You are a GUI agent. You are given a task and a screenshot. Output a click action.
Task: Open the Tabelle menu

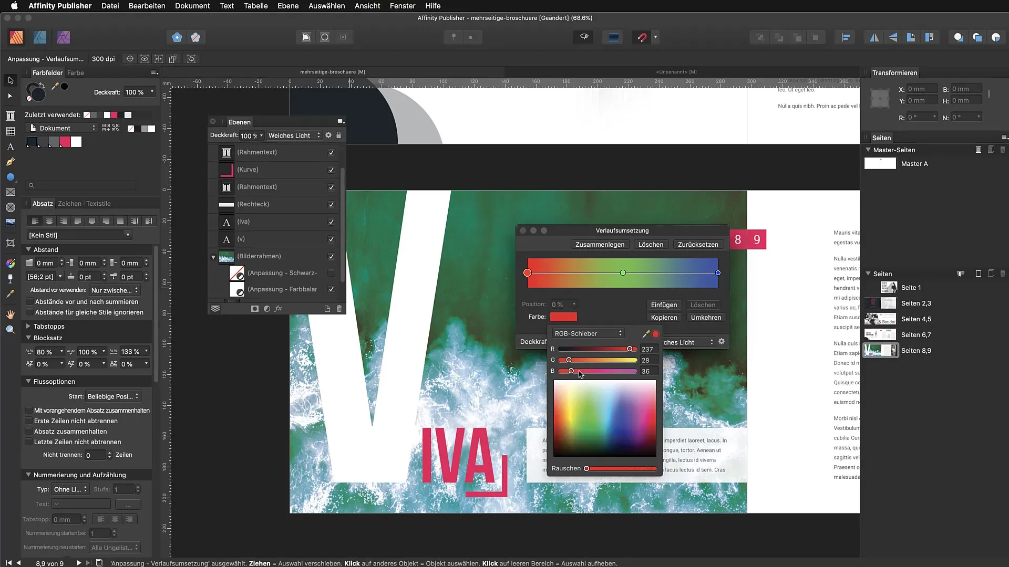256,6
